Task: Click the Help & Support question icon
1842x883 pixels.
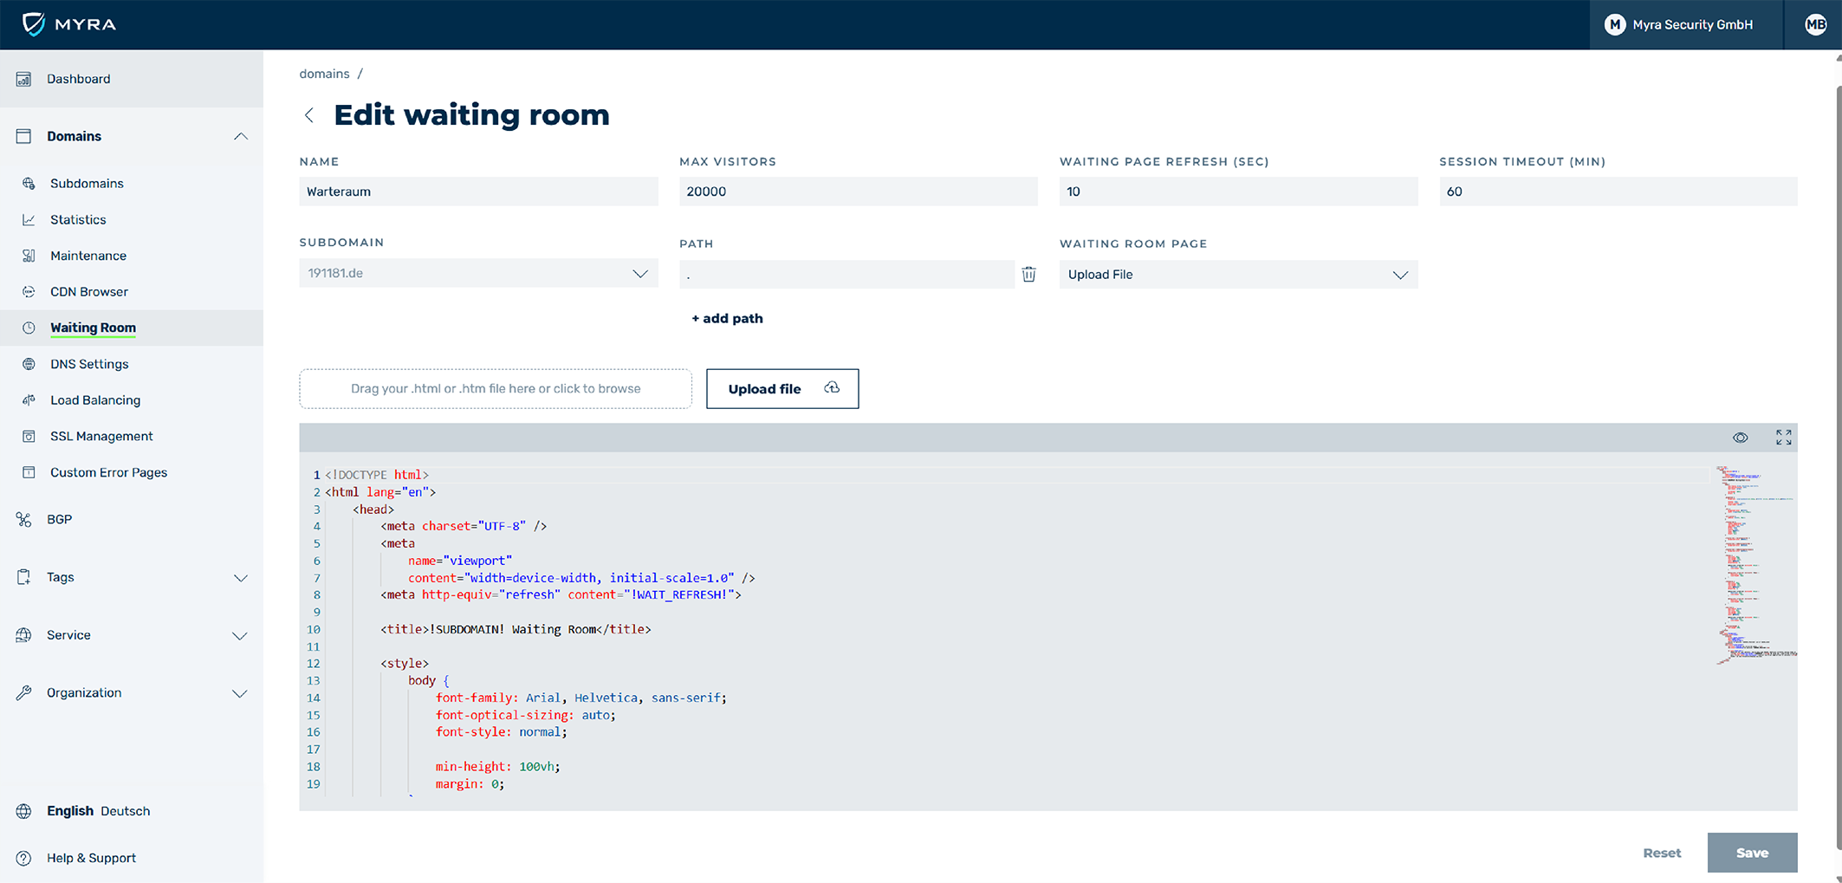Action: pyautogui.click(x=24, y=858)
